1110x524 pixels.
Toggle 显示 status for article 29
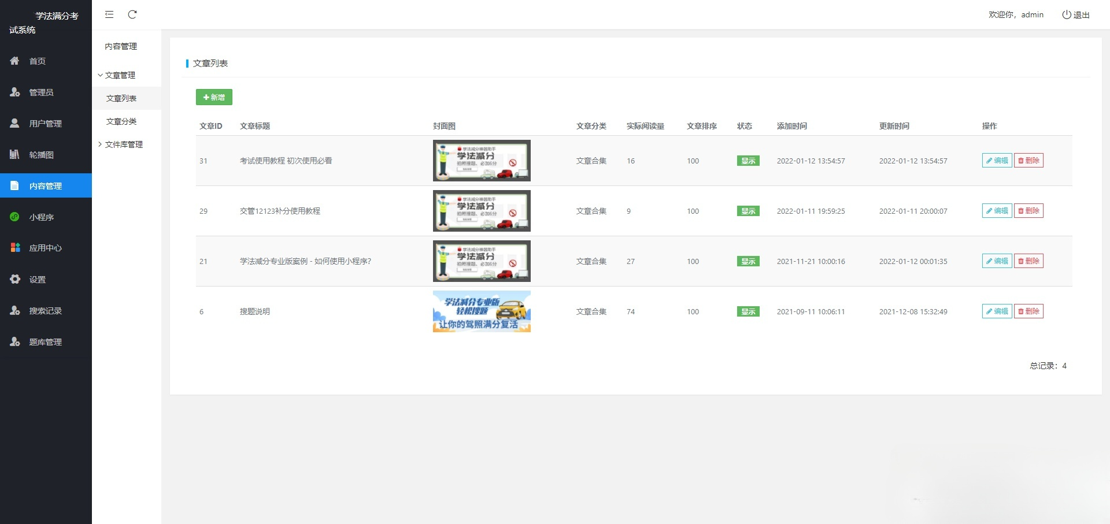[748, 211]
